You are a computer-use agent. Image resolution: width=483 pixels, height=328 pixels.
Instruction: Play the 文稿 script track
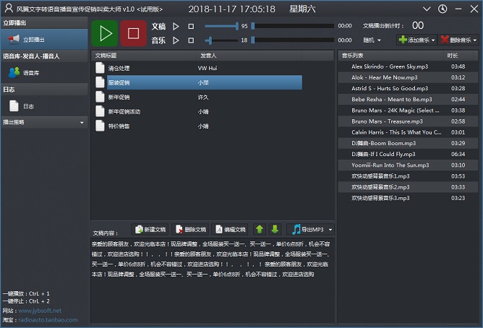(x=176, y=27)
